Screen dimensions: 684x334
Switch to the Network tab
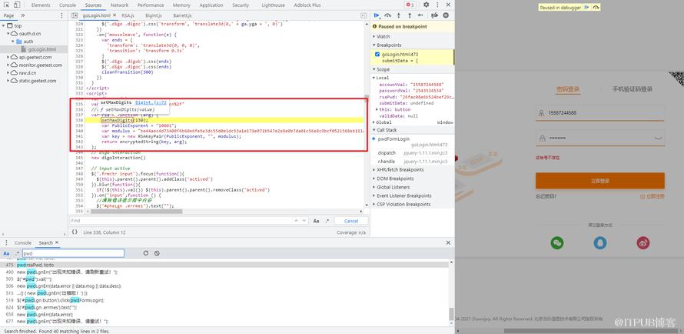[x=119, y=5]
